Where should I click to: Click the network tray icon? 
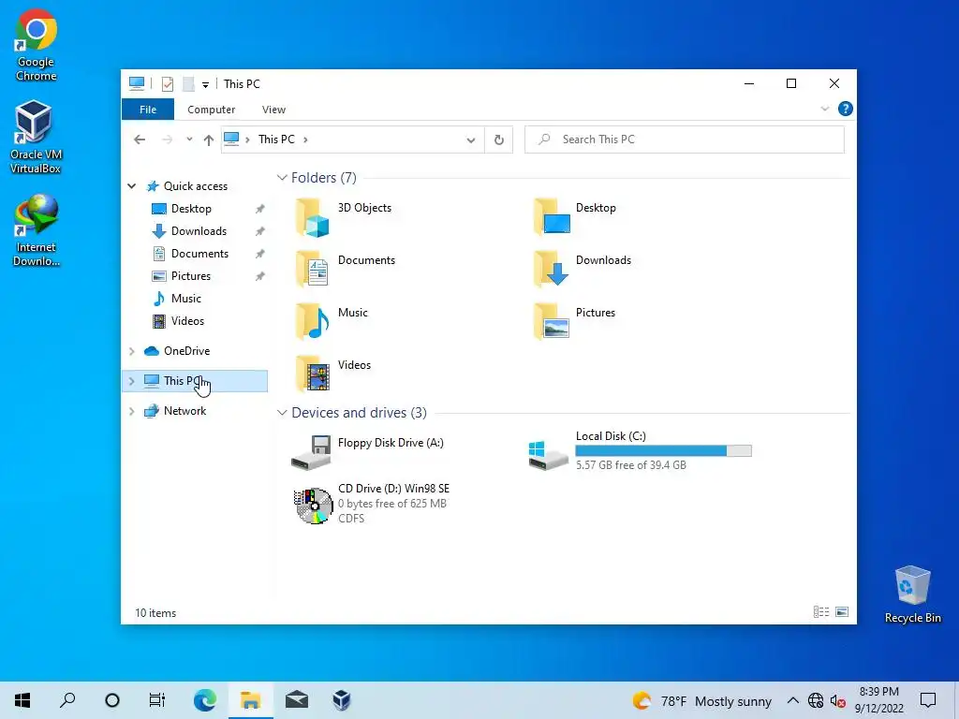point(816,700)
